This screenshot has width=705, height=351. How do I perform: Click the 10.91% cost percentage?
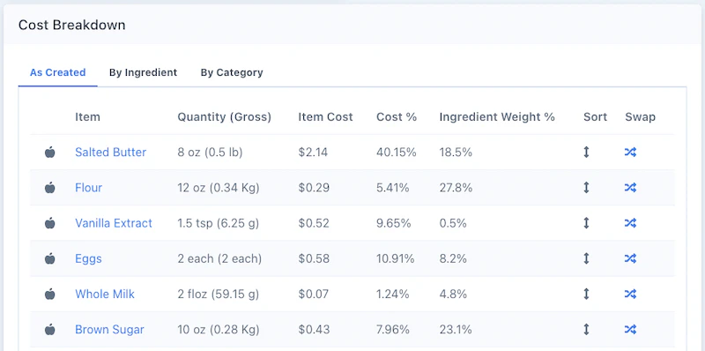395,258
